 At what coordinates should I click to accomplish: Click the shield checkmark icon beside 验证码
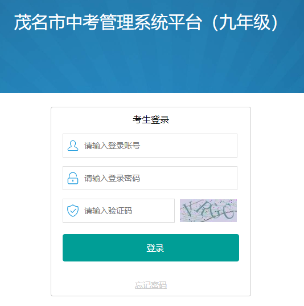tap(73, 211)
